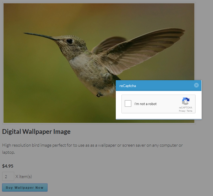Viewport: 213px width, 196px height.
Task: Click the "I'm not a robot" label text
Action: click(x=146, y=104)
